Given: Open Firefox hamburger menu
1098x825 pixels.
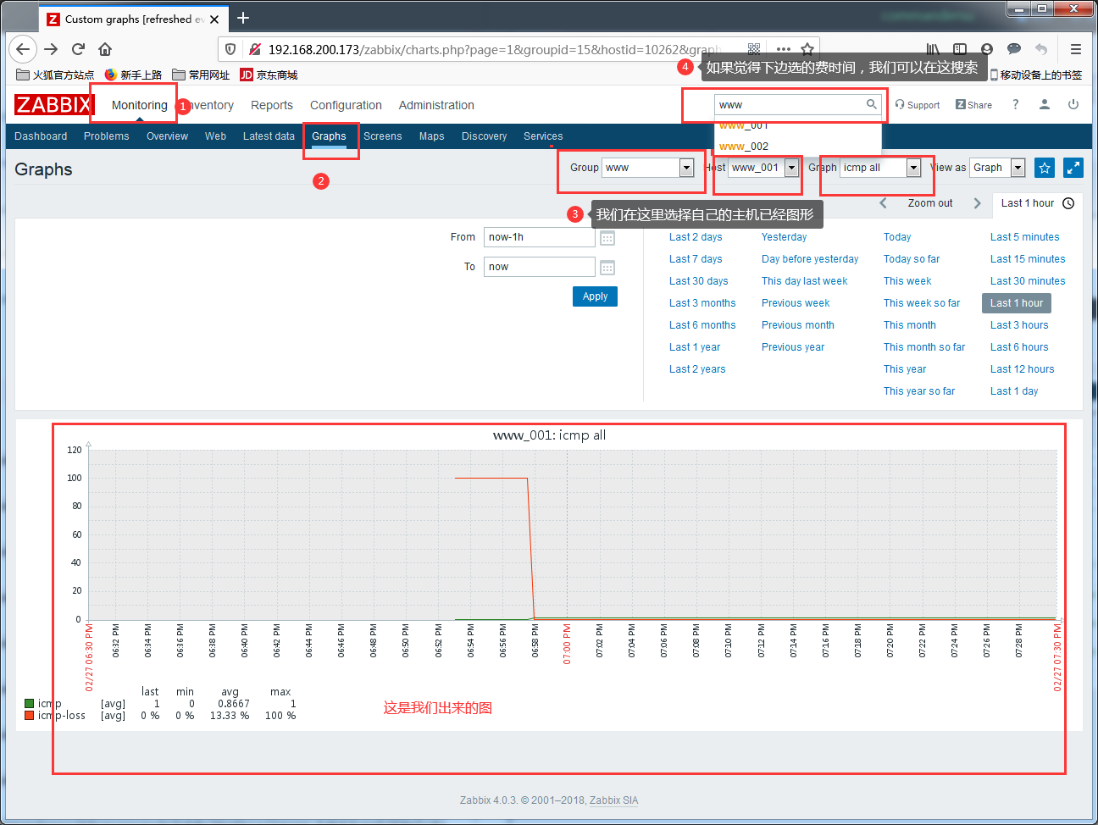Looking at the screenshot, I should click(1076, 49).
